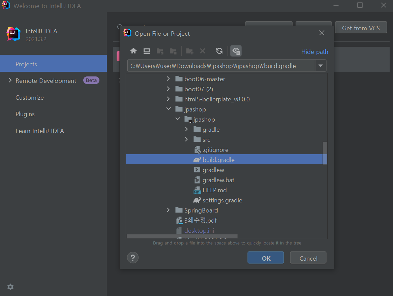
Task: Click the 3쇄수정.pdf file icon
Action: pos(179,220)
